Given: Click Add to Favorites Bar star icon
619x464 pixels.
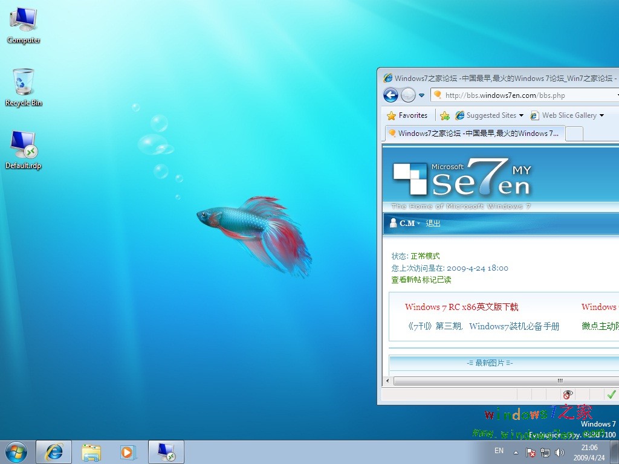Looking at the screenshot, I should [x=445, y=115].
